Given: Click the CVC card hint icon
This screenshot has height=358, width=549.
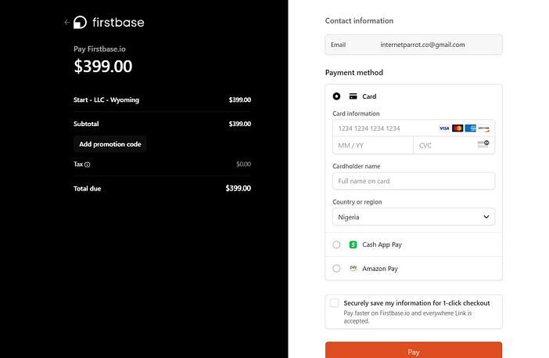Looking at the screenshot, I should click(483, 144).
